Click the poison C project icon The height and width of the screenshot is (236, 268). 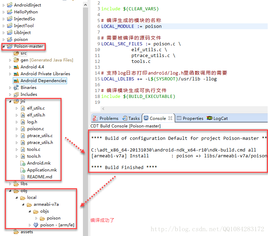(x=10, y=39)
